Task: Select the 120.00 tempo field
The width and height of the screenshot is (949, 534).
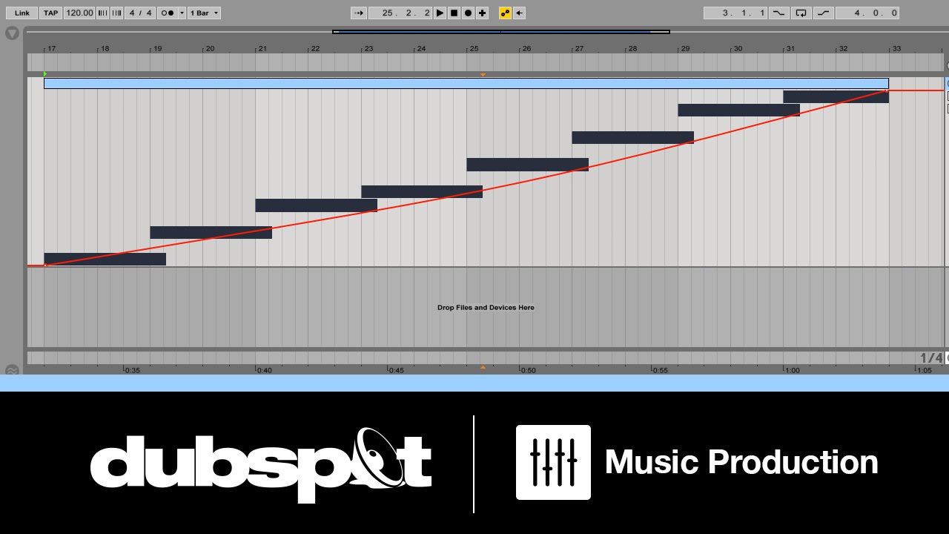Action: pyautogui.click(x=79, y=13)
